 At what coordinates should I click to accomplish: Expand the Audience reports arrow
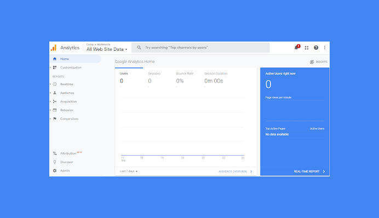pos(50,93)
